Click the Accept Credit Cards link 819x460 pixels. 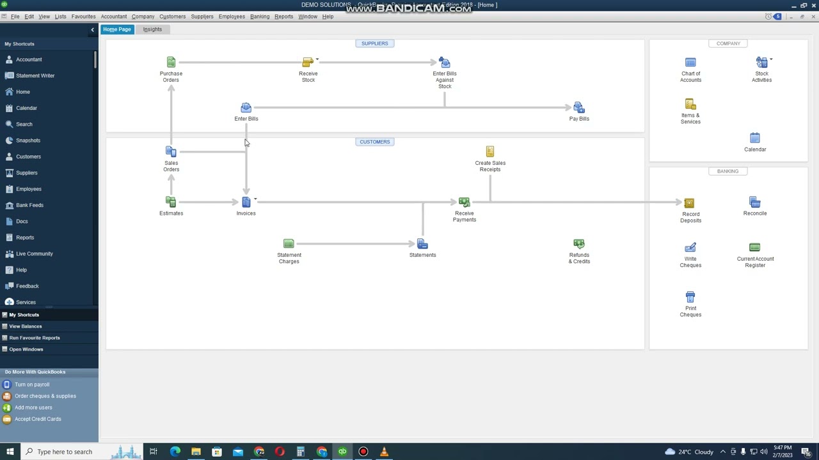[x=38, y=419]
